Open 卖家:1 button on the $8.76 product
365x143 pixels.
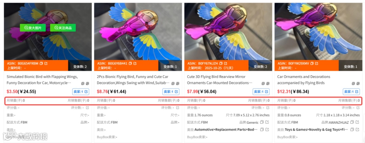pos(171,92)
